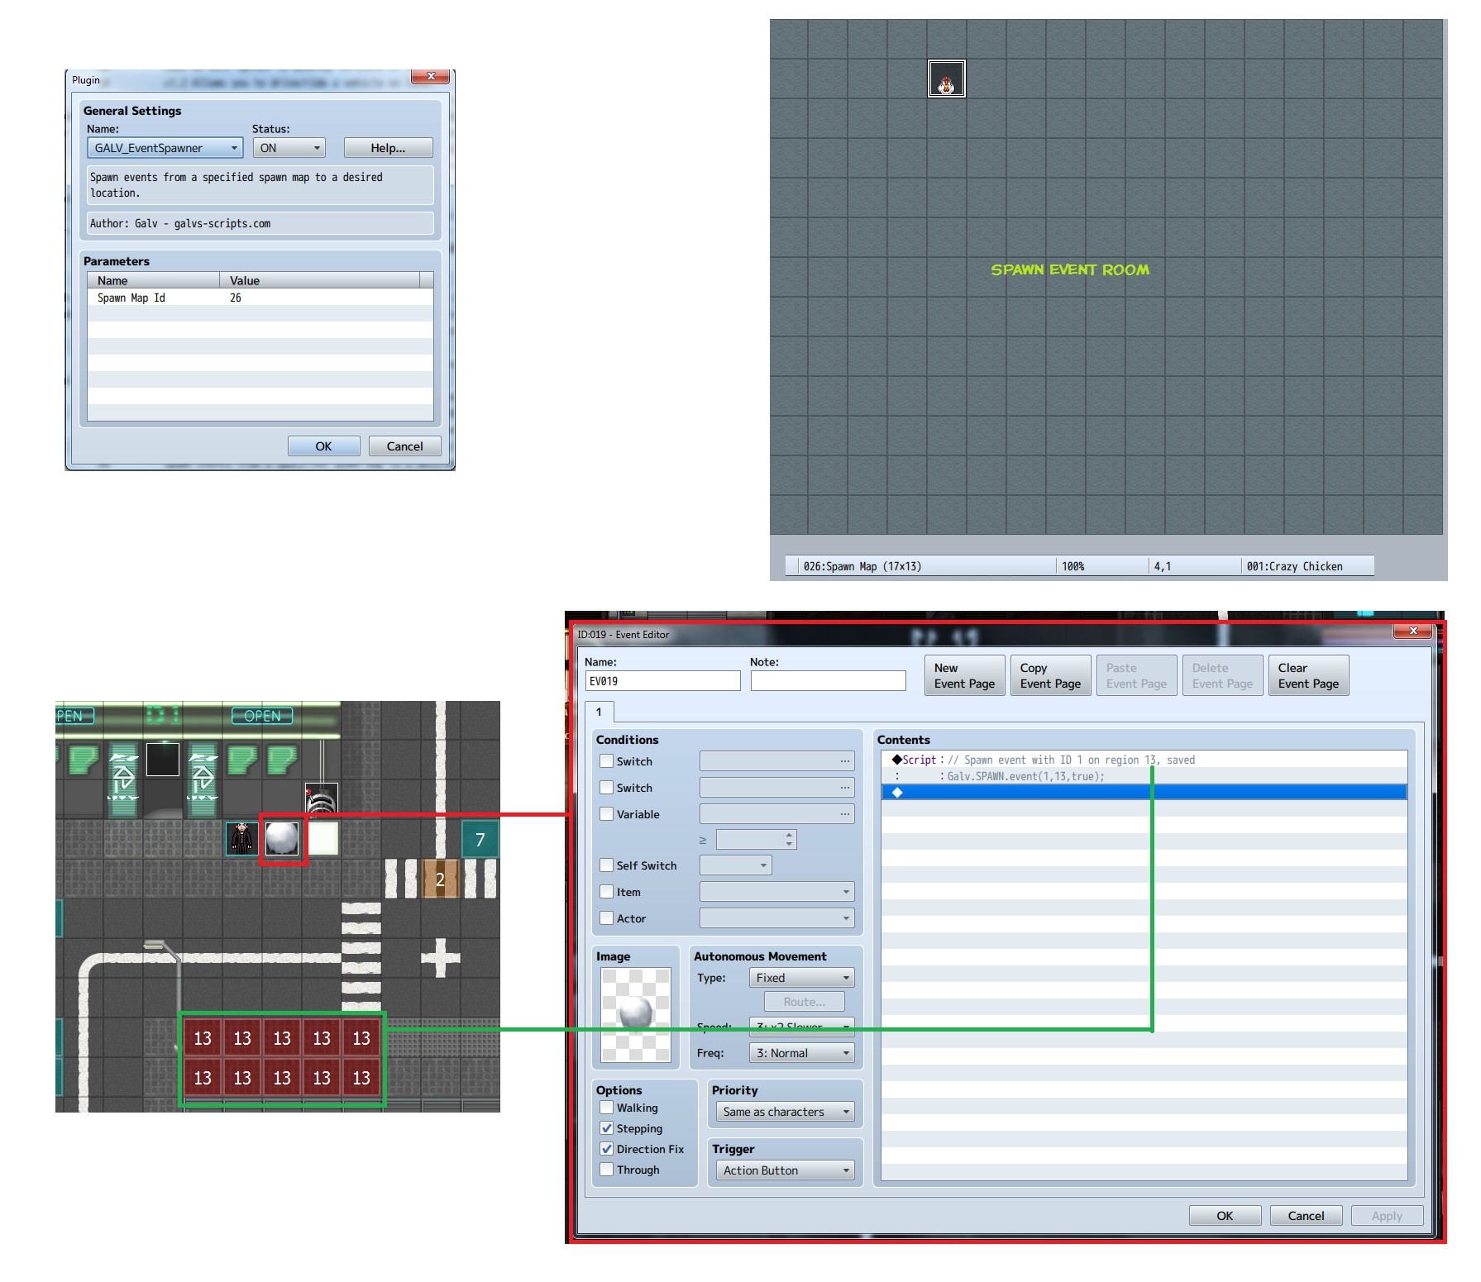The image size is (1481, 1282).
Task: Select the Crazy Chicken event on spawn map
Action: point(946,79)
